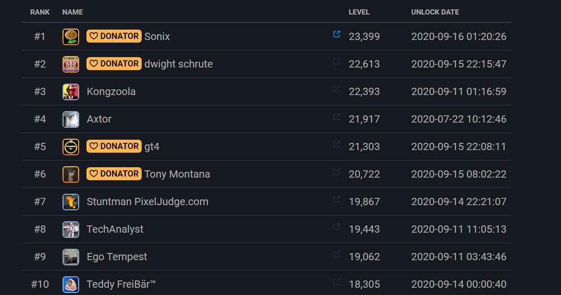Click external link icon for Ego Tempest
Viewport: 561px width, 295px height.
click(x=336, y=254)
